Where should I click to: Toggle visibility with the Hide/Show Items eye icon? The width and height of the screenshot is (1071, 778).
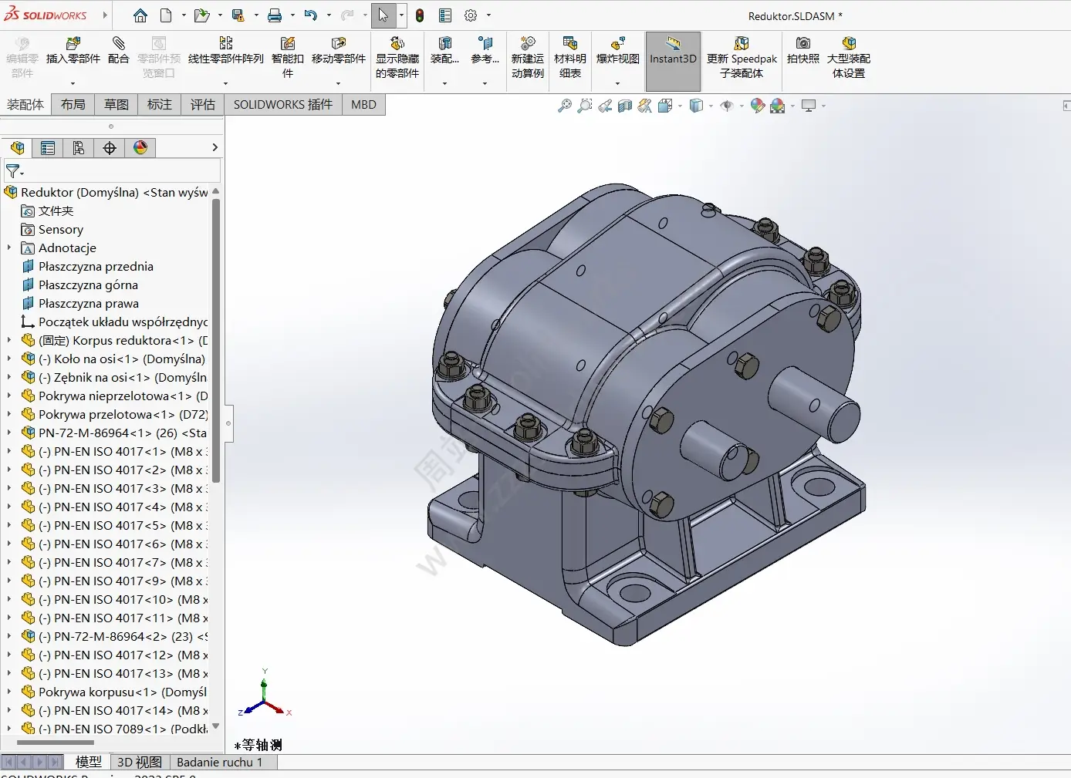pos(728,106)
